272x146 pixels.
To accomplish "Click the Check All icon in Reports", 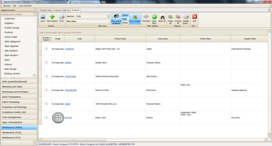I will click(x=170, y=17).
